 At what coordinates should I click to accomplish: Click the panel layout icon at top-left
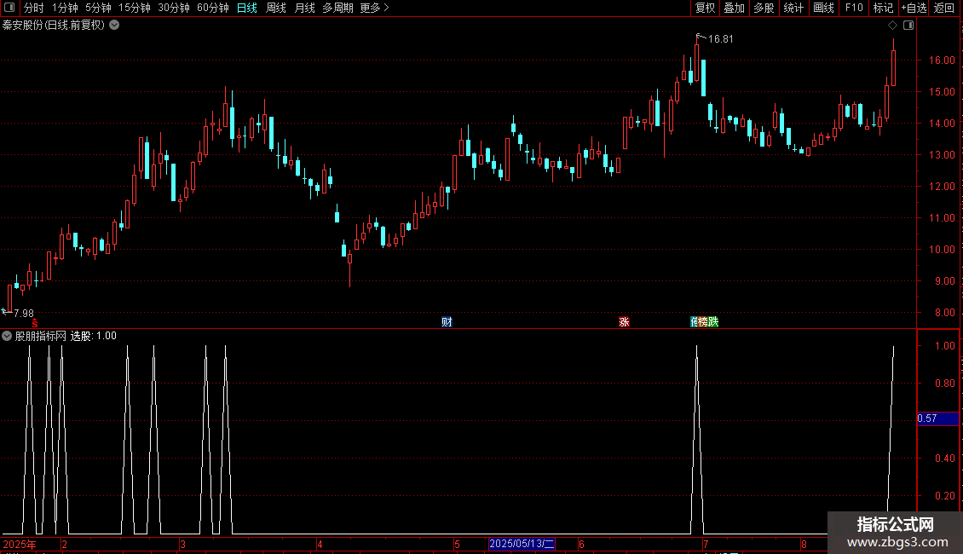point(9,8)
